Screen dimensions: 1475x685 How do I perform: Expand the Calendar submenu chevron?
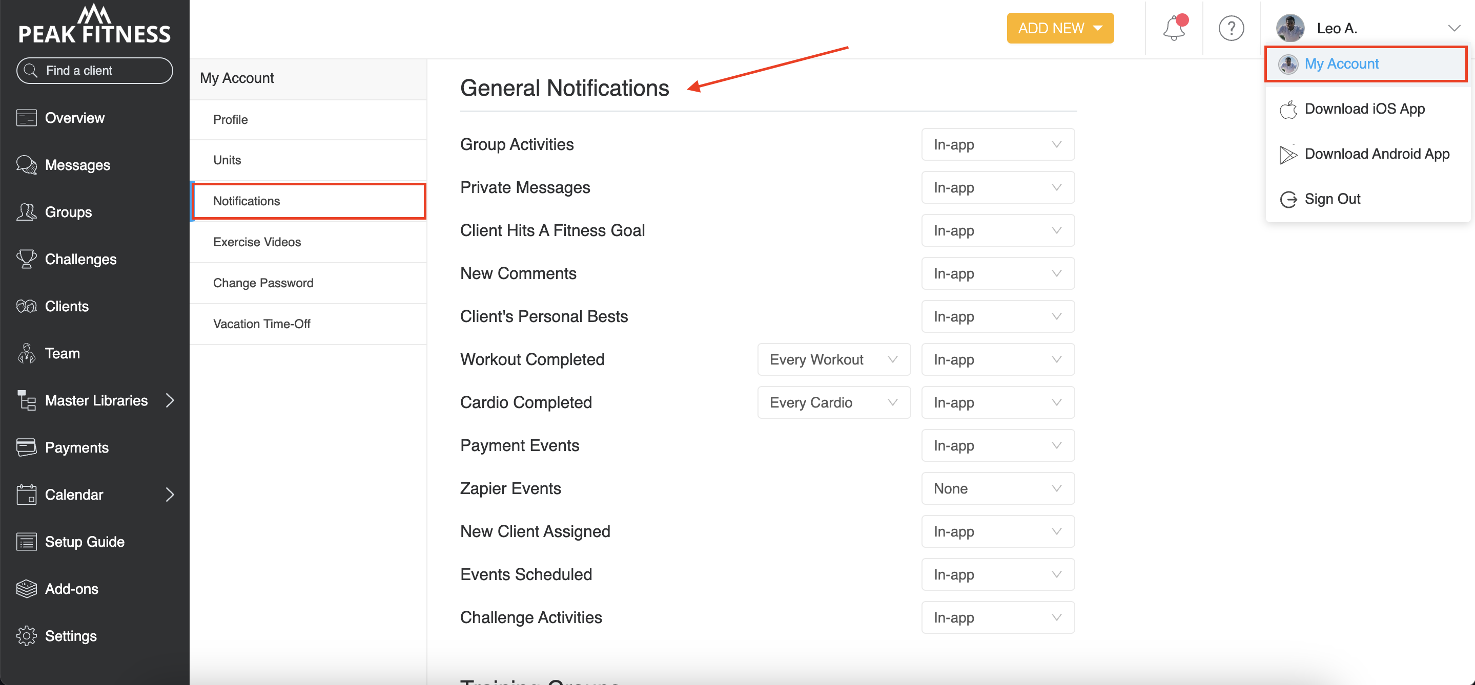[x=170, y=495]
